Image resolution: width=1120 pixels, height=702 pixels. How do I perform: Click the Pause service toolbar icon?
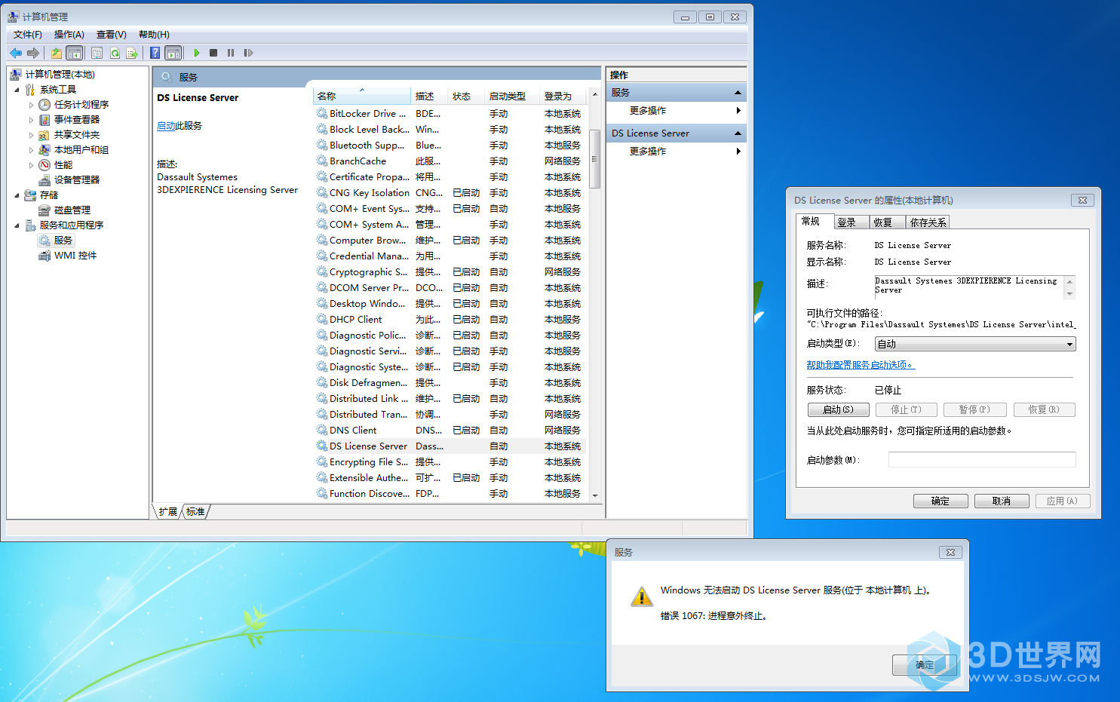(231, 53)
